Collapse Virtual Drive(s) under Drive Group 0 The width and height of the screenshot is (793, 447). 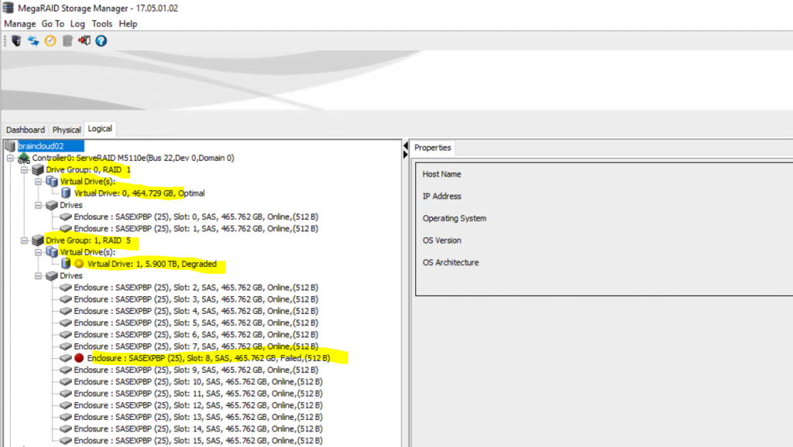coord(39,181)
